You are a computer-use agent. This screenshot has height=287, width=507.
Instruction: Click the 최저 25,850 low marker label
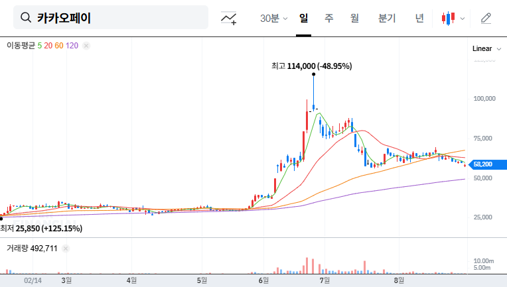pyautogui.click(x=41, y=229)
